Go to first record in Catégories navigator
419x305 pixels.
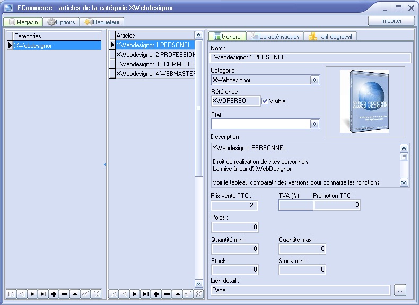[11, 294]
